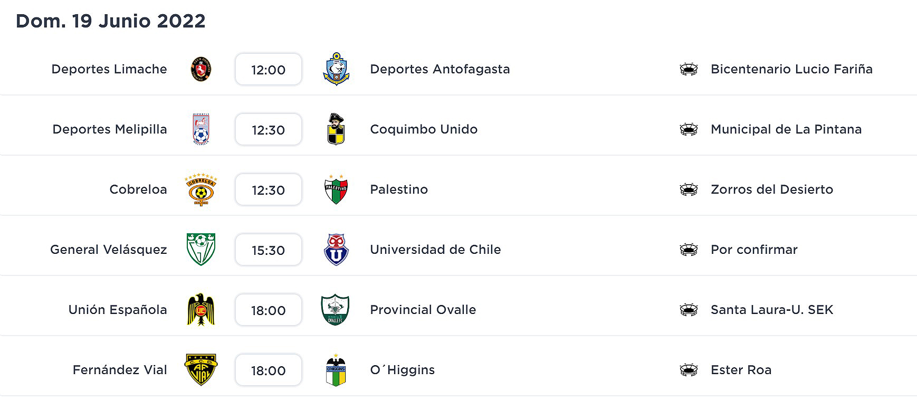The width and height of the screenshot is (917, 410).
Task: Click the Zorros del Desierto stadium name
Action: click(x=771, y=189)
